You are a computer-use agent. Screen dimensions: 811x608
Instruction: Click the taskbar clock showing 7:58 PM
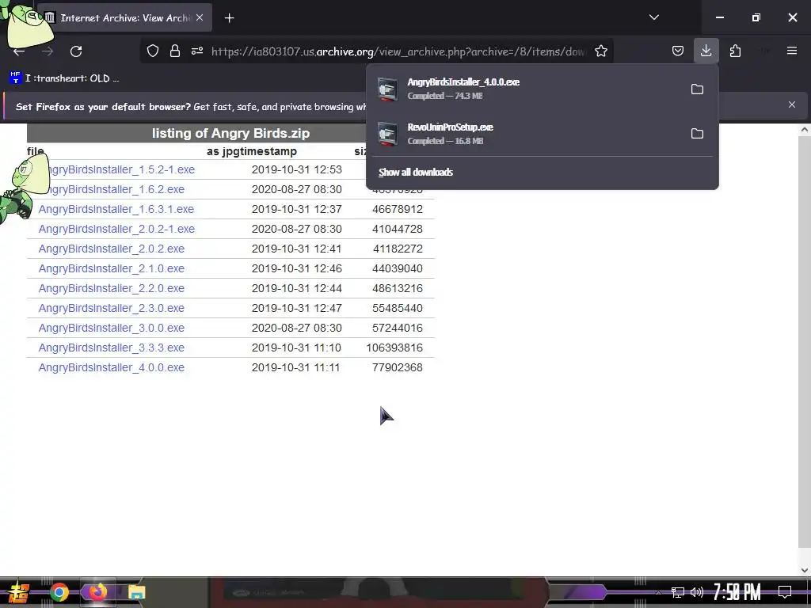737,591
